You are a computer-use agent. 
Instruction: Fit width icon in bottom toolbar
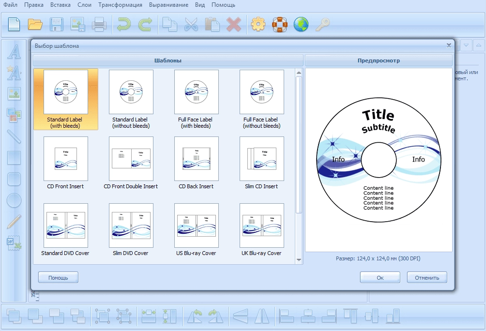149,316
